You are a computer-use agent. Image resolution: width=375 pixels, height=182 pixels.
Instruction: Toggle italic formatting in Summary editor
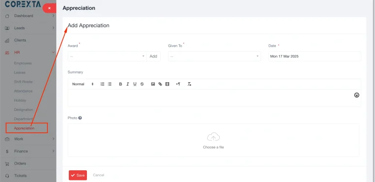(128, 84)
